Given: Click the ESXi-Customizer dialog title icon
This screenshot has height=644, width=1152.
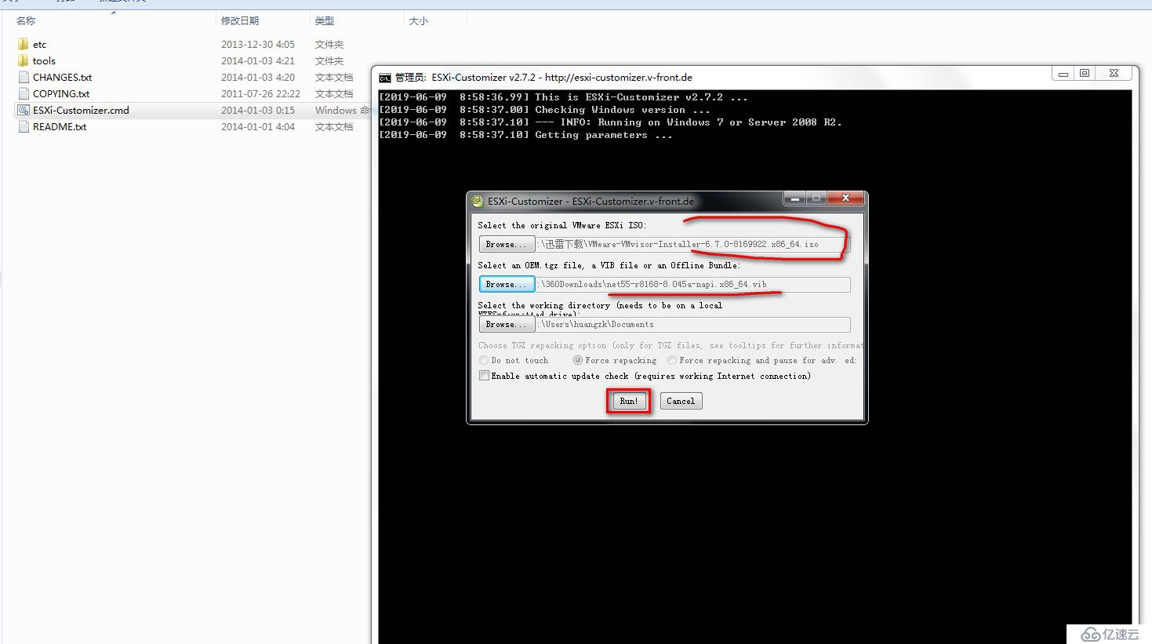Looking at the screenshot, I should pos(478,201).
